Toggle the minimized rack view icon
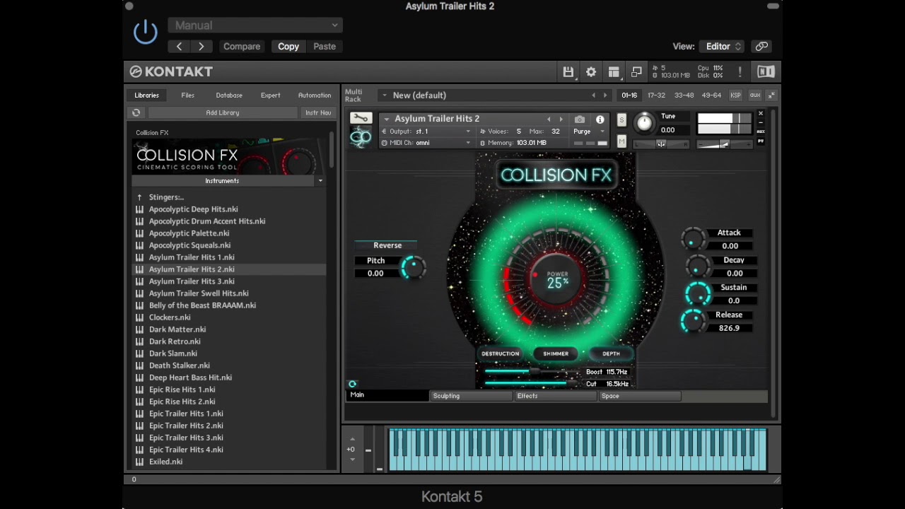This screenshot has height=509, width=905. point(636,72)
